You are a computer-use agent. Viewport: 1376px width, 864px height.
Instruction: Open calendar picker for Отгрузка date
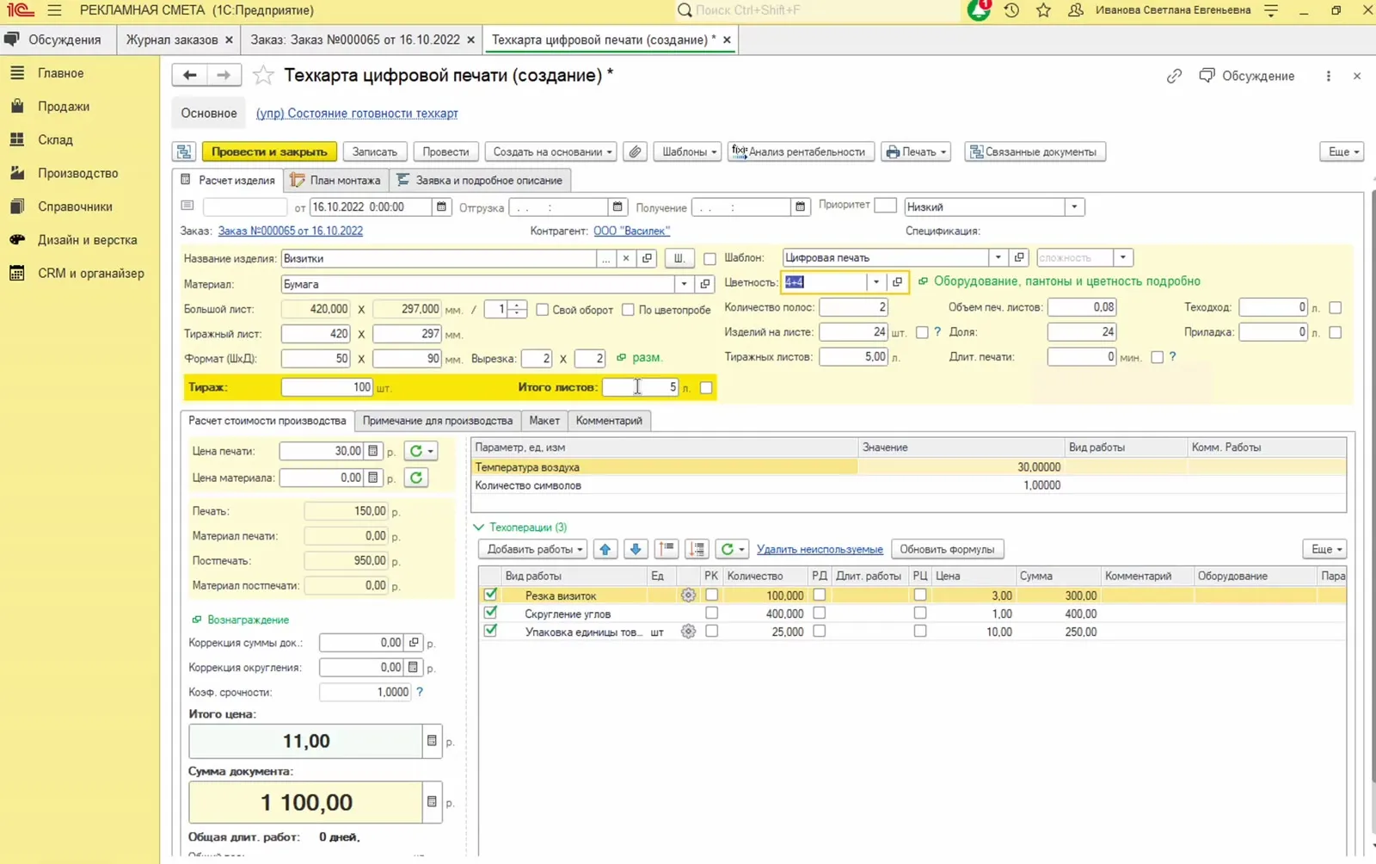click(x=617, y=207)
